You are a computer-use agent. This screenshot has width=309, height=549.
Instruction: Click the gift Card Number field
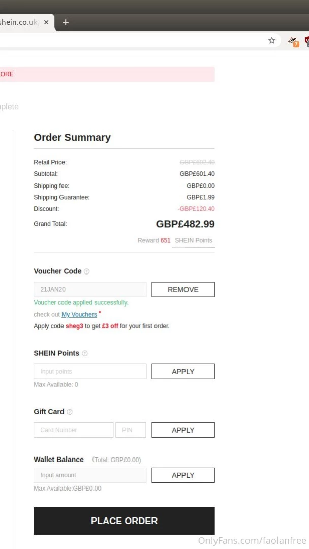[x=74, y=430]
